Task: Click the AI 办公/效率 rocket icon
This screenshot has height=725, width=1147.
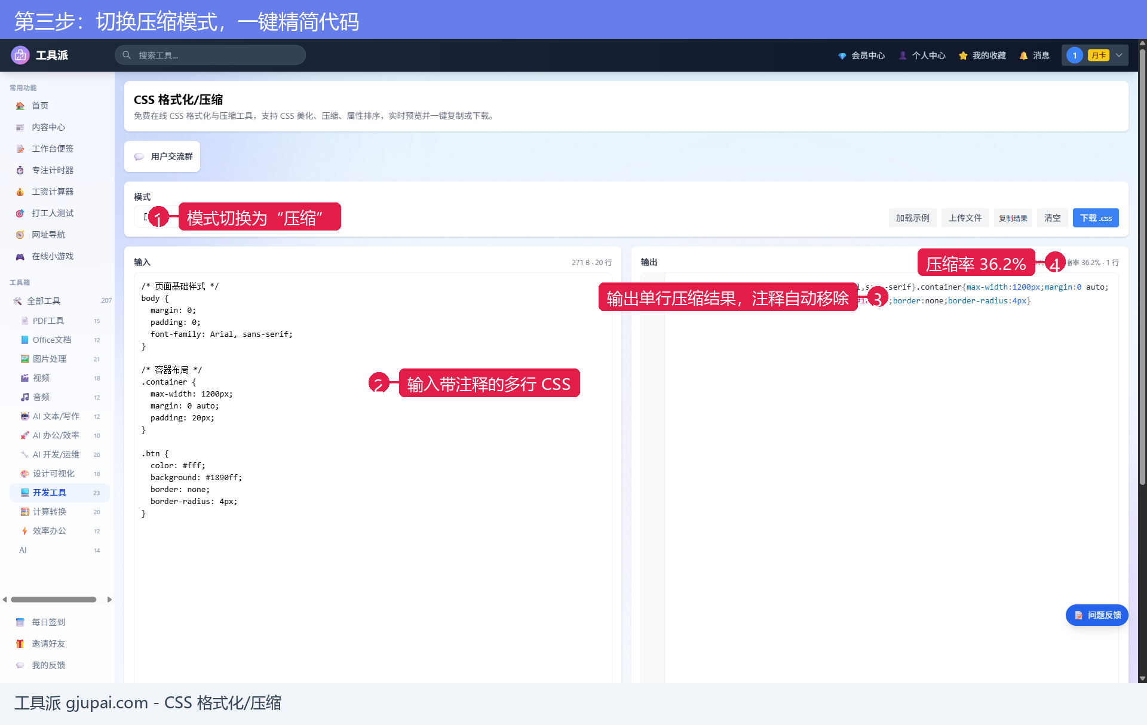Action: click(x=24, y=435)
